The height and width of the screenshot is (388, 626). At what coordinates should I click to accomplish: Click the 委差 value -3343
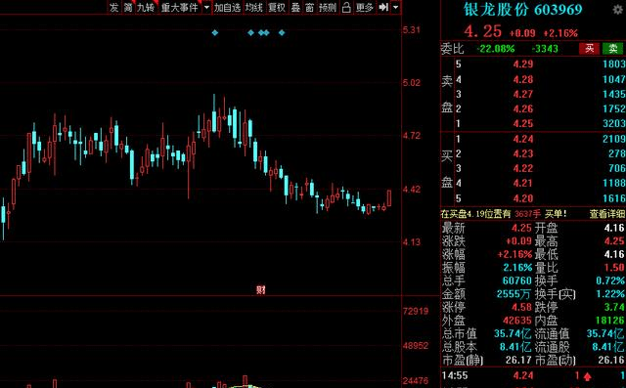pyautogui.click(x=545, y=49)
